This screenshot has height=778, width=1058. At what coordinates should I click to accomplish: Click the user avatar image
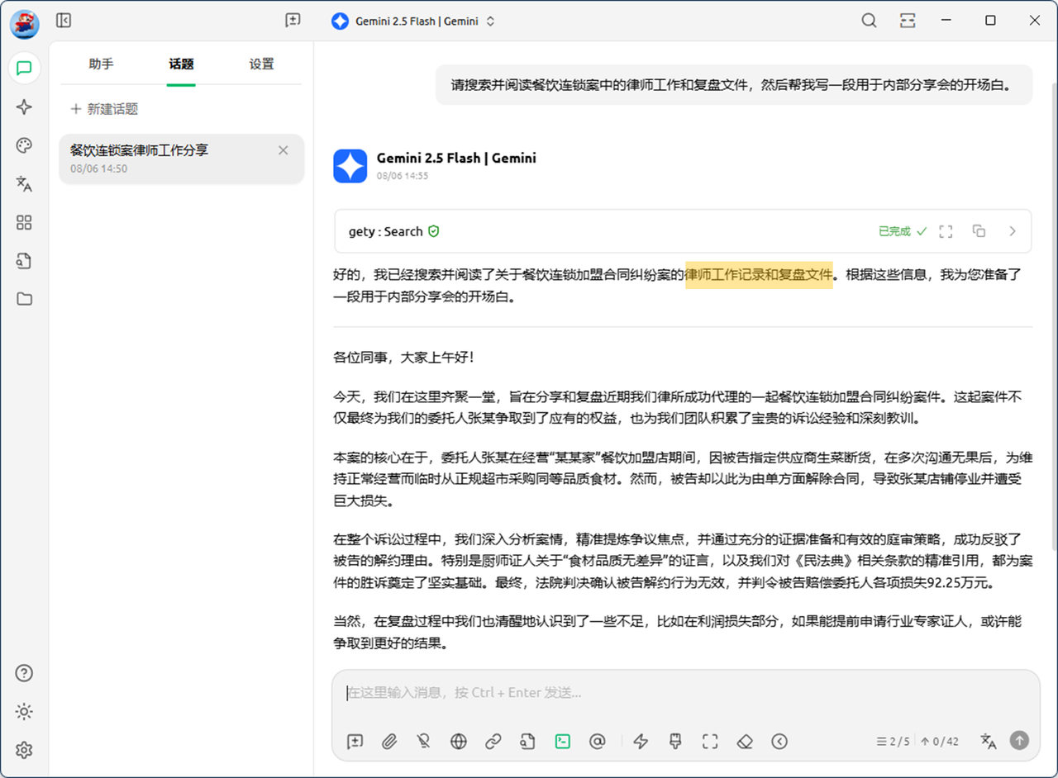tap(24, 24)
